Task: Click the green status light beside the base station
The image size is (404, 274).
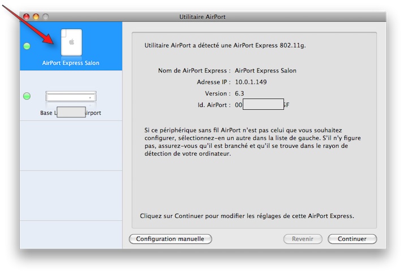Action: [27, 96]
